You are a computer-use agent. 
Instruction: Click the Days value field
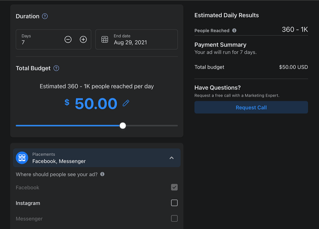coord(53,39)
